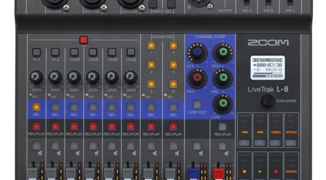Screen dimensions: 326x180
Task: Mute channel one with its mute button
Action: (x=36, y=146)
